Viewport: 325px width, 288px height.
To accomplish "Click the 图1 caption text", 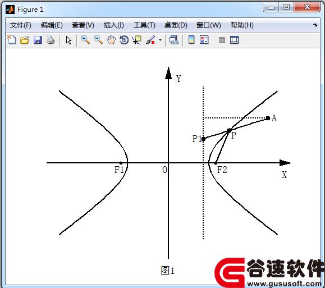I will pyautogui.click(x=168, y=271).
